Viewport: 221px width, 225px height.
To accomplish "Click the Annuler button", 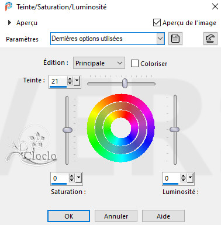I will point(116,216).
